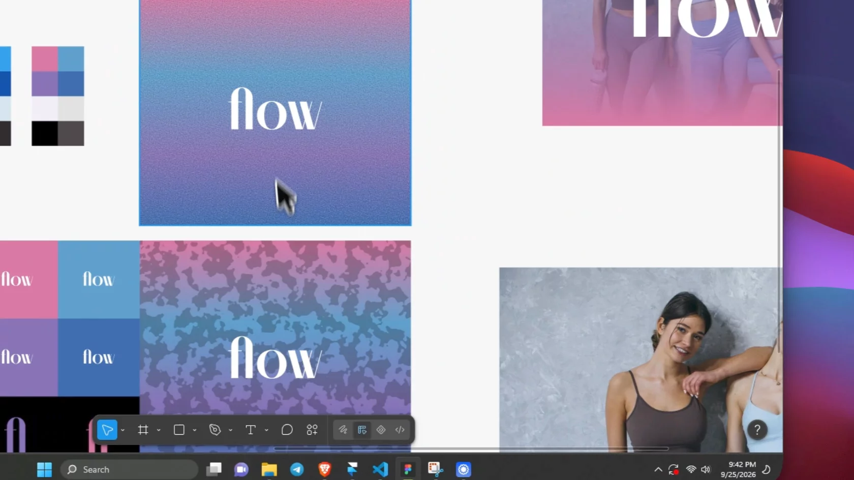The height and width of the screenshot is (480, 854).
Task: Select the photo of woman against gray wall
Action: 640,359
